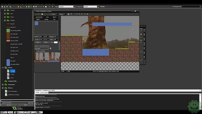Switch to the views tab
The image size is (202, 114).
(x=48, y=17)
